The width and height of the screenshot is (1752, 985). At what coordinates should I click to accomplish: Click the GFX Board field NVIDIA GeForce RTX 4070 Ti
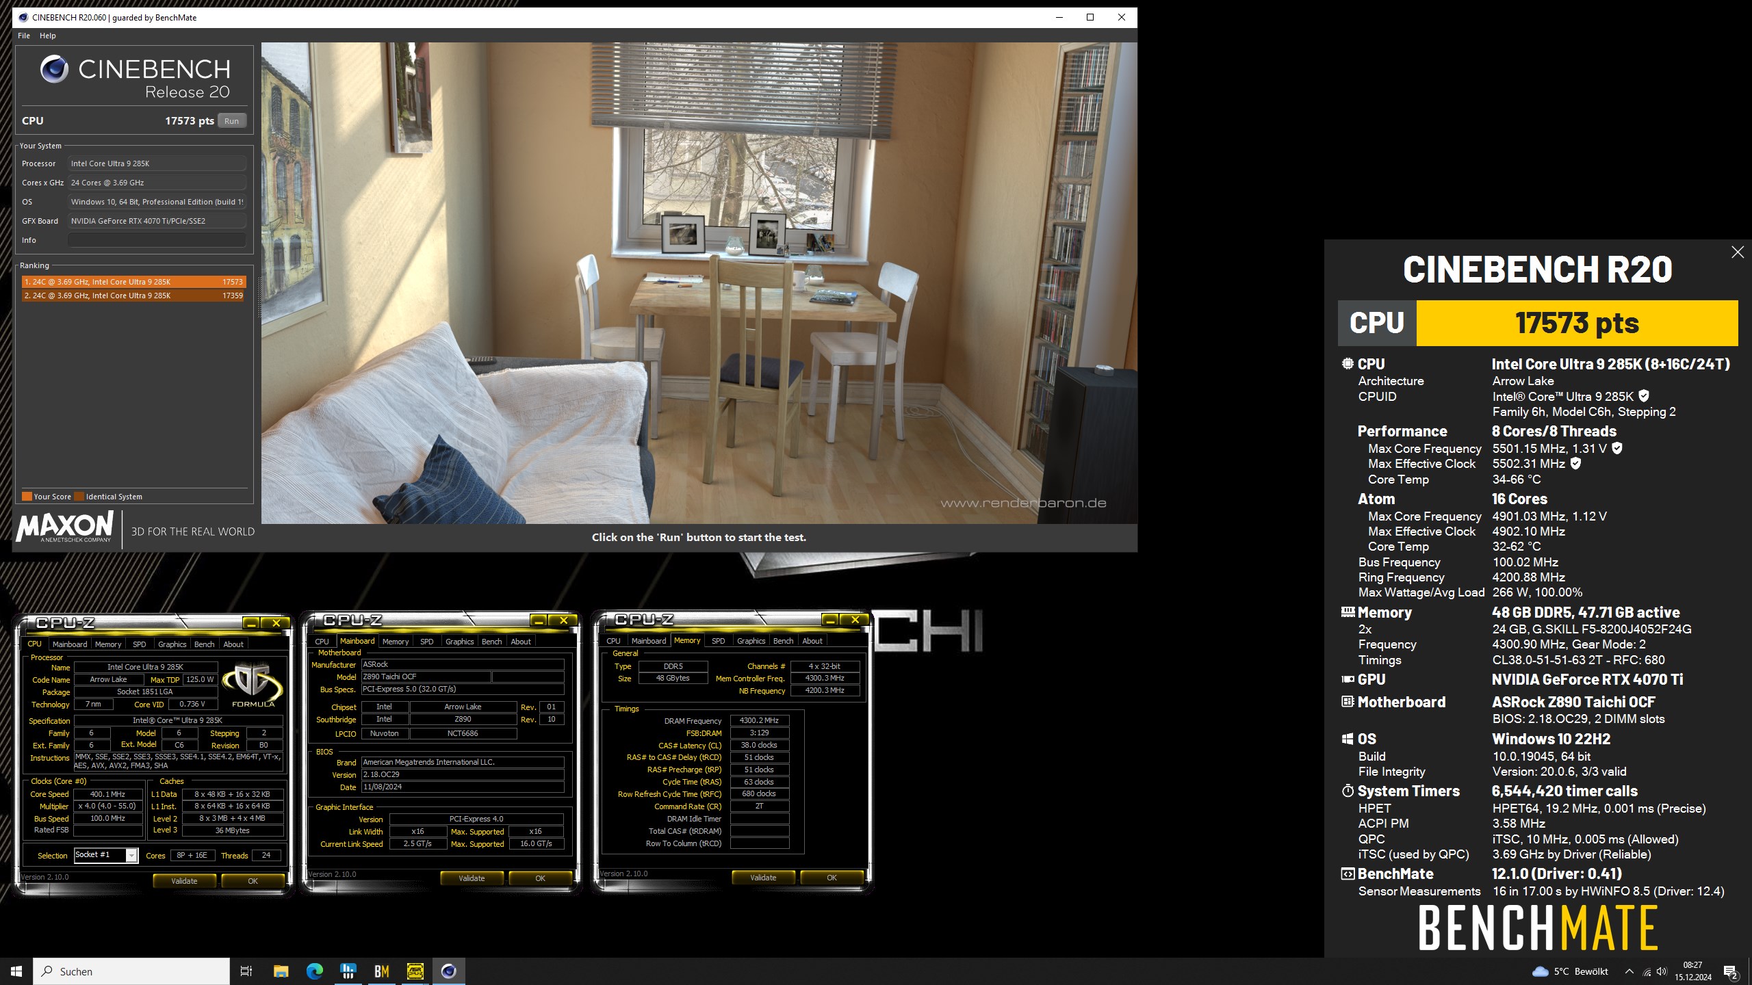pyautogui.click(x=157, y=221)
